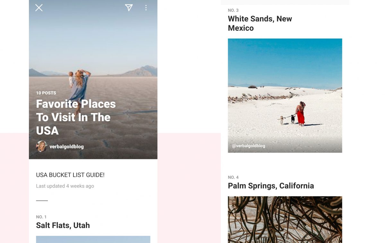
Task: Click the Last updated 4 weeks ago text
Action: click(x=65, y=186)
